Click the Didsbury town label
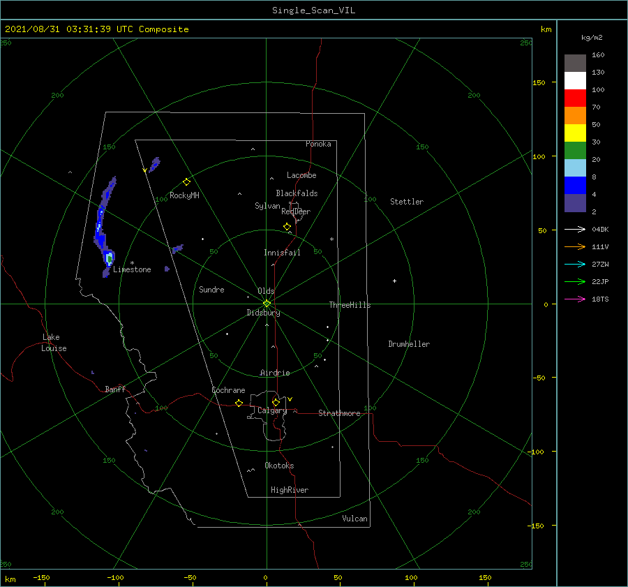 click(x=263, y=313)
